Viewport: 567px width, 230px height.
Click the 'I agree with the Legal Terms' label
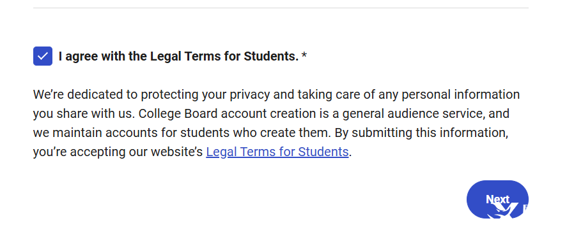(178, 57)
